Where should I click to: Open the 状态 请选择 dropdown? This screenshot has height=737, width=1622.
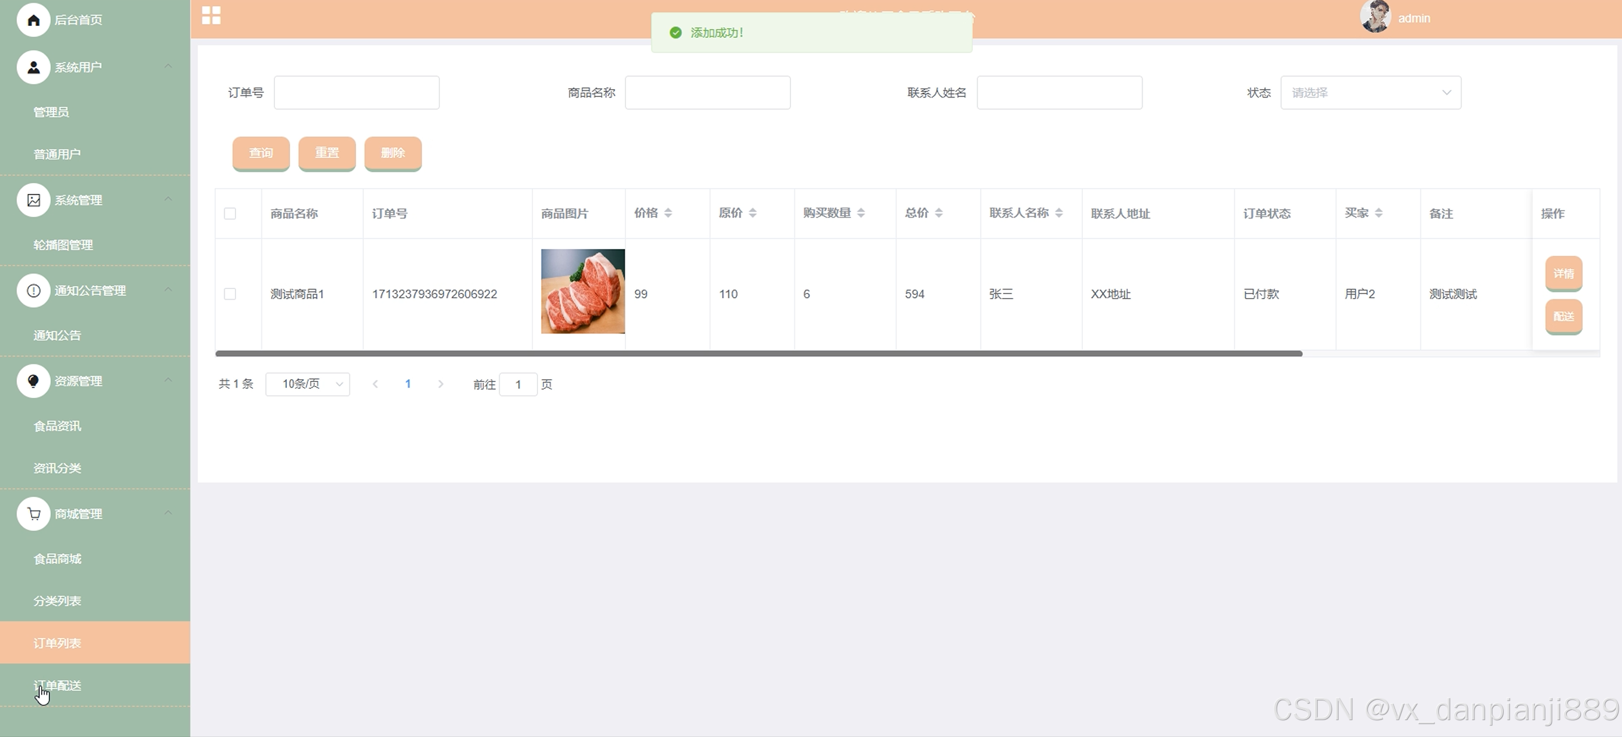pyautogui.click(x=1371, y=92)
